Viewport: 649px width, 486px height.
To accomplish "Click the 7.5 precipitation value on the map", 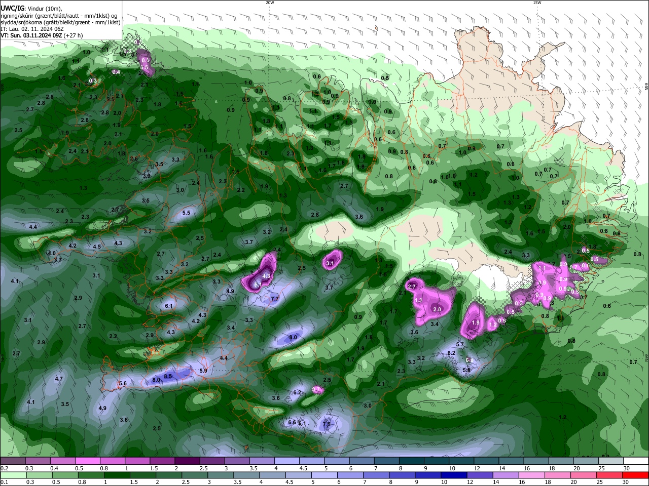I will point(327,424).
